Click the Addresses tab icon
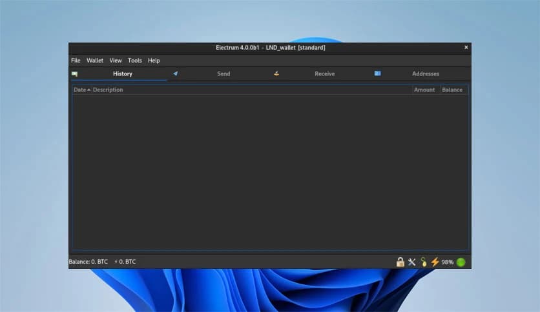Viewport: 540px width, 312px height. click(x=377, y=73)
